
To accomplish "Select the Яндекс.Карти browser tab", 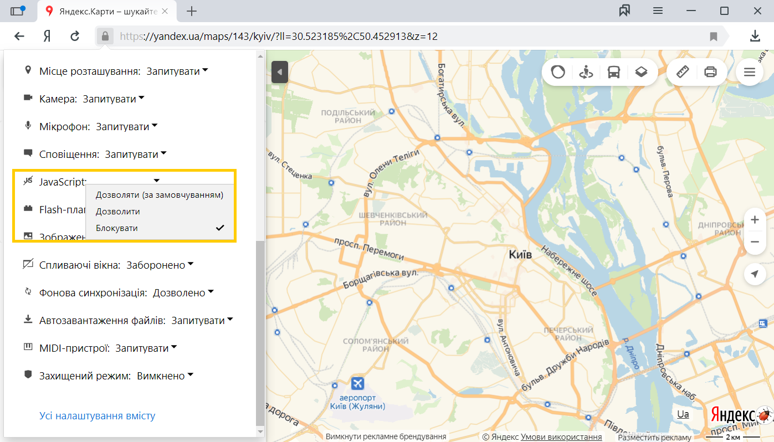I will click(107, 11).
